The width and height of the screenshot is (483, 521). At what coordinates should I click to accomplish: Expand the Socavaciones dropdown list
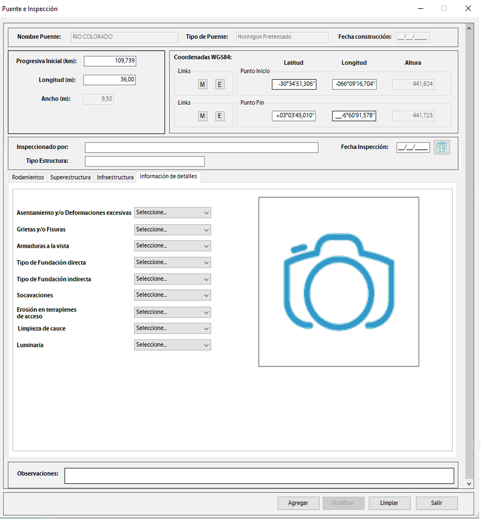coord(172,295)
